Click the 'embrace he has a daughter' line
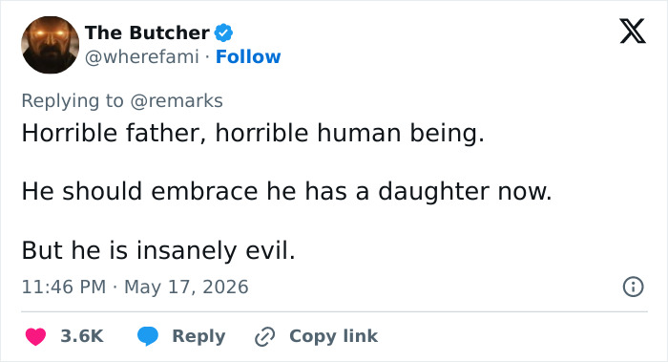The image size is (668, 362). click(286, 191)
